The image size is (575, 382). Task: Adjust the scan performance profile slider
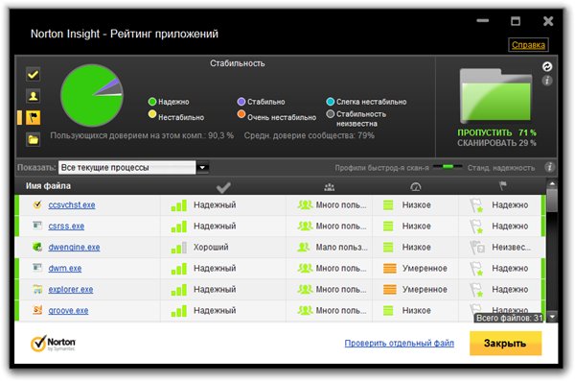[448, 167]
